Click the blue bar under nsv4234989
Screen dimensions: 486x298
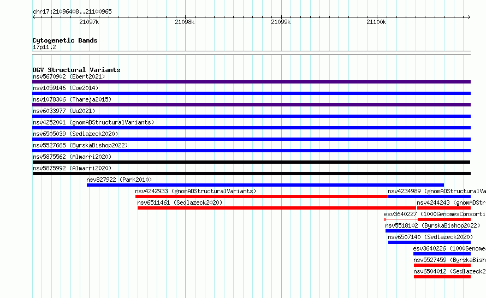point(429,196)
